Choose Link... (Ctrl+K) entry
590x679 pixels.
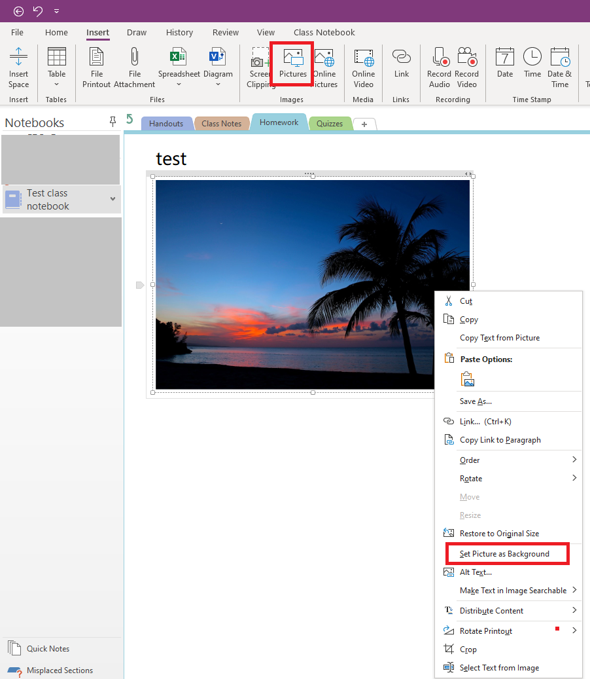(509, 421)
